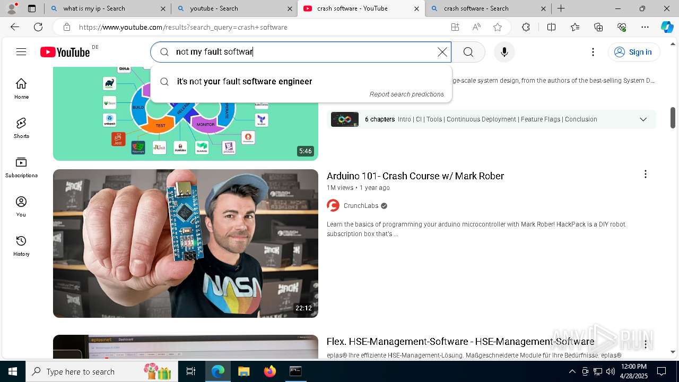Open a new browser tab
Image resolution: width=679 pixels, height=382 pixels.
coord(561,8)
